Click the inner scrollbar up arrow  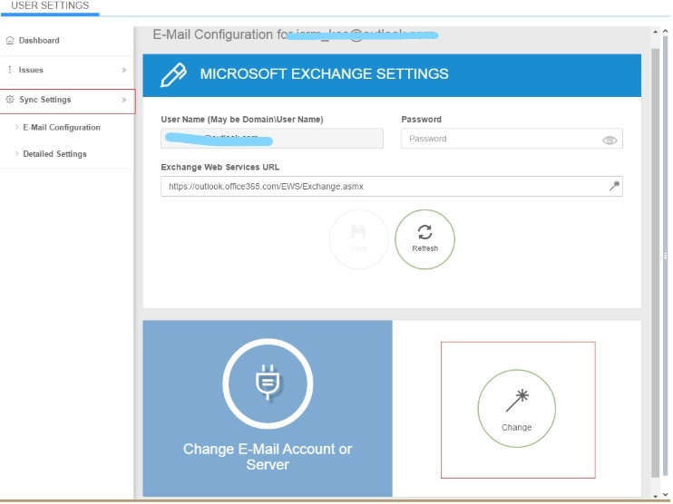pos(655,32)
